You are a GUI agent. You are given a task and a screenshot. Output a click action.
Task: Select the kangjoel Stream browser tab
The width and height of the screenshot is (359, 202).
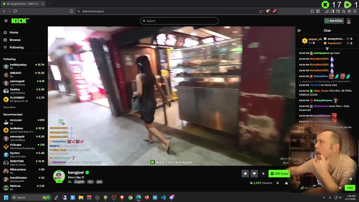point(23,4)
